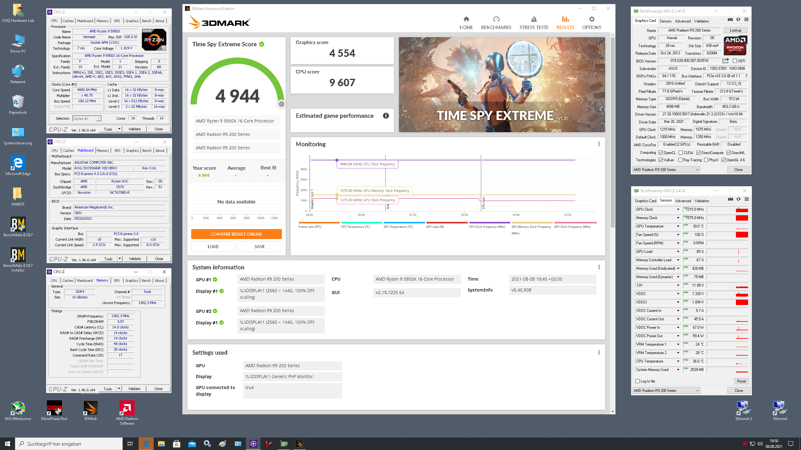Open the VDDC Power In sensor dropdown arrow
The height and width of the screenshot is (450, 801).
pyautogui.click(x=678, y=327)
